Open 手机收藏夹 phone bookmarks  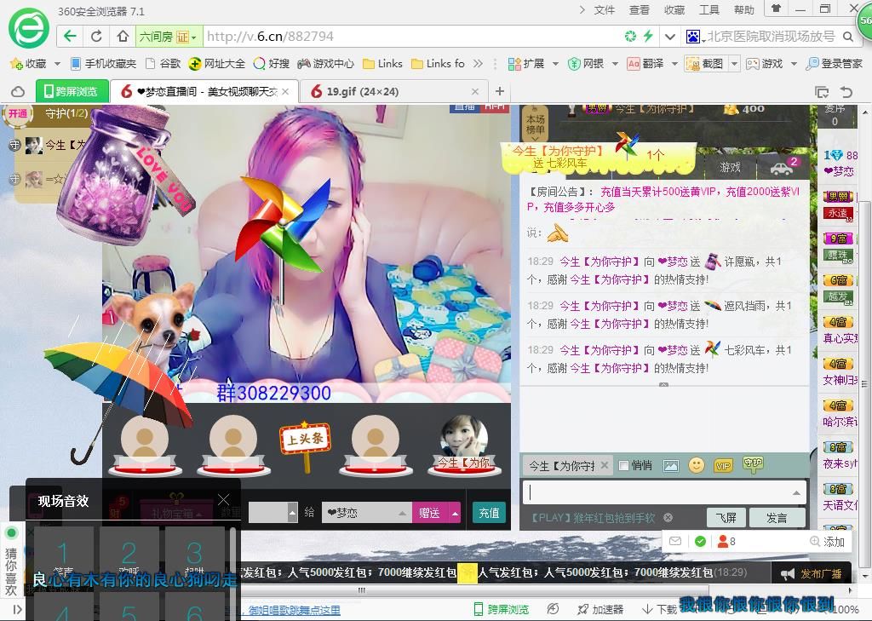tap(103, 63)
